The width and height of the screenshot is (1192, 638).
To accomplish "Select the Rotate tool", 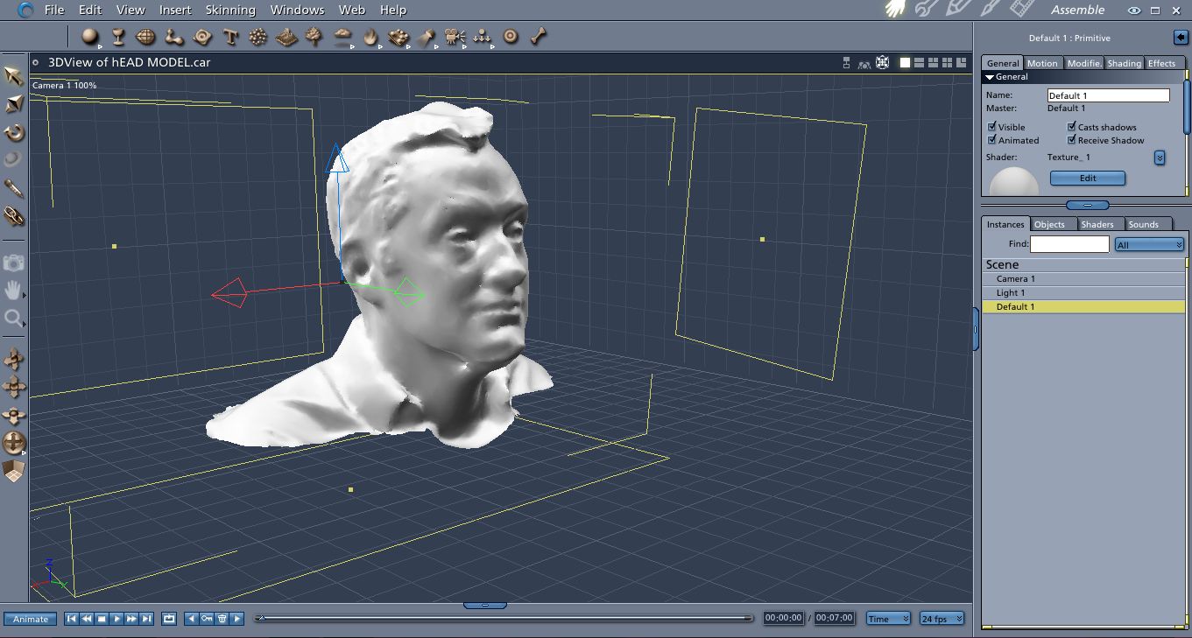I will pyautogui.click(x=14, y=132).
